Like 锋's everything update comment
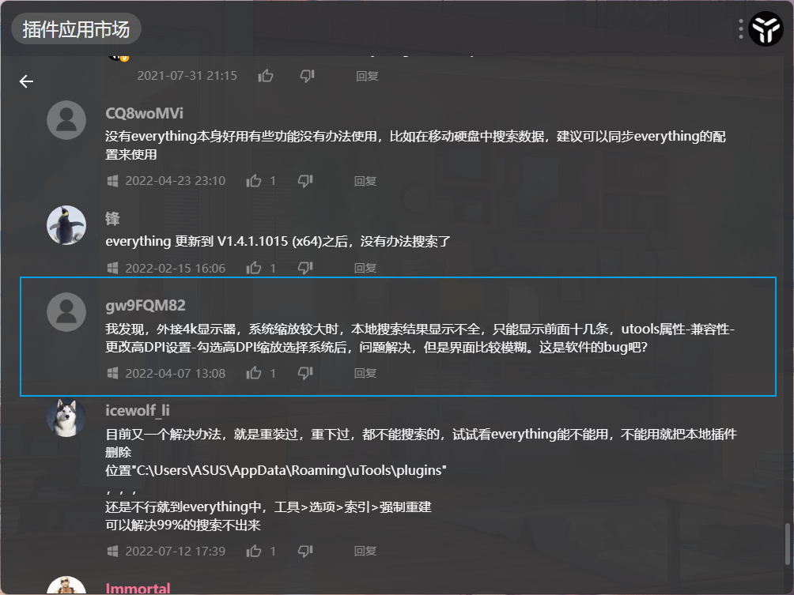 (254, 268)
